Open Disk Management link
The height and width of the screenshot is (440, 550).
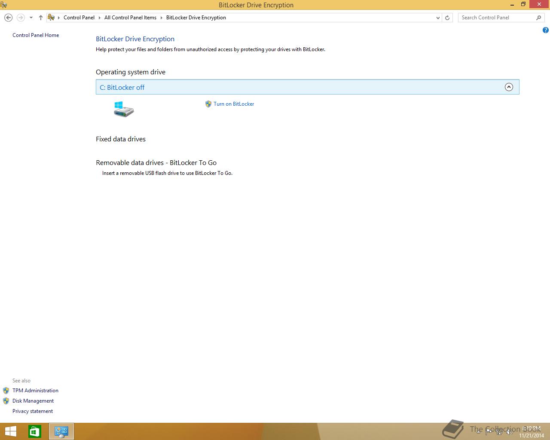[33, 401]
